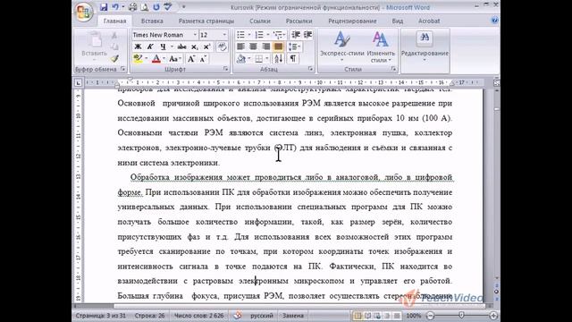Click word count Число слов: 2 626
The width and height of the screenshot is (572, 322).
pos(198,316)
